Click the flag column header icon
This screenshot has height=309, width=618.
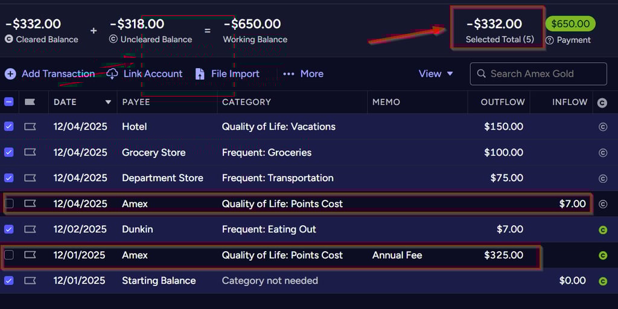click(30, 103)
